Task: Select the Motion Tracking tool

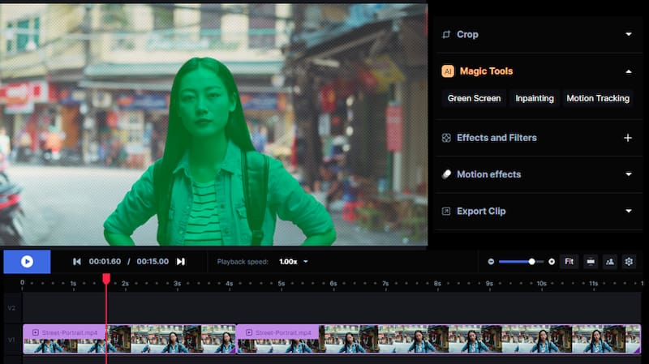Action: coord(598,98)
